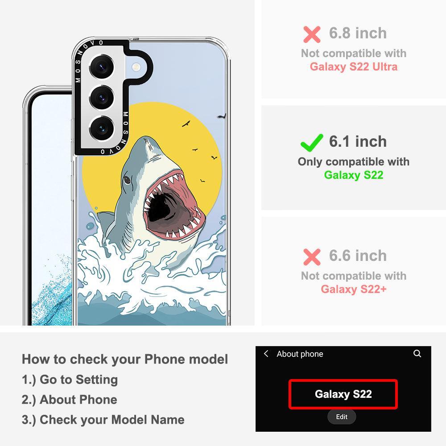Click the About phone title text
The height and width of the screenshot is (446, 446).
(300, 354)
